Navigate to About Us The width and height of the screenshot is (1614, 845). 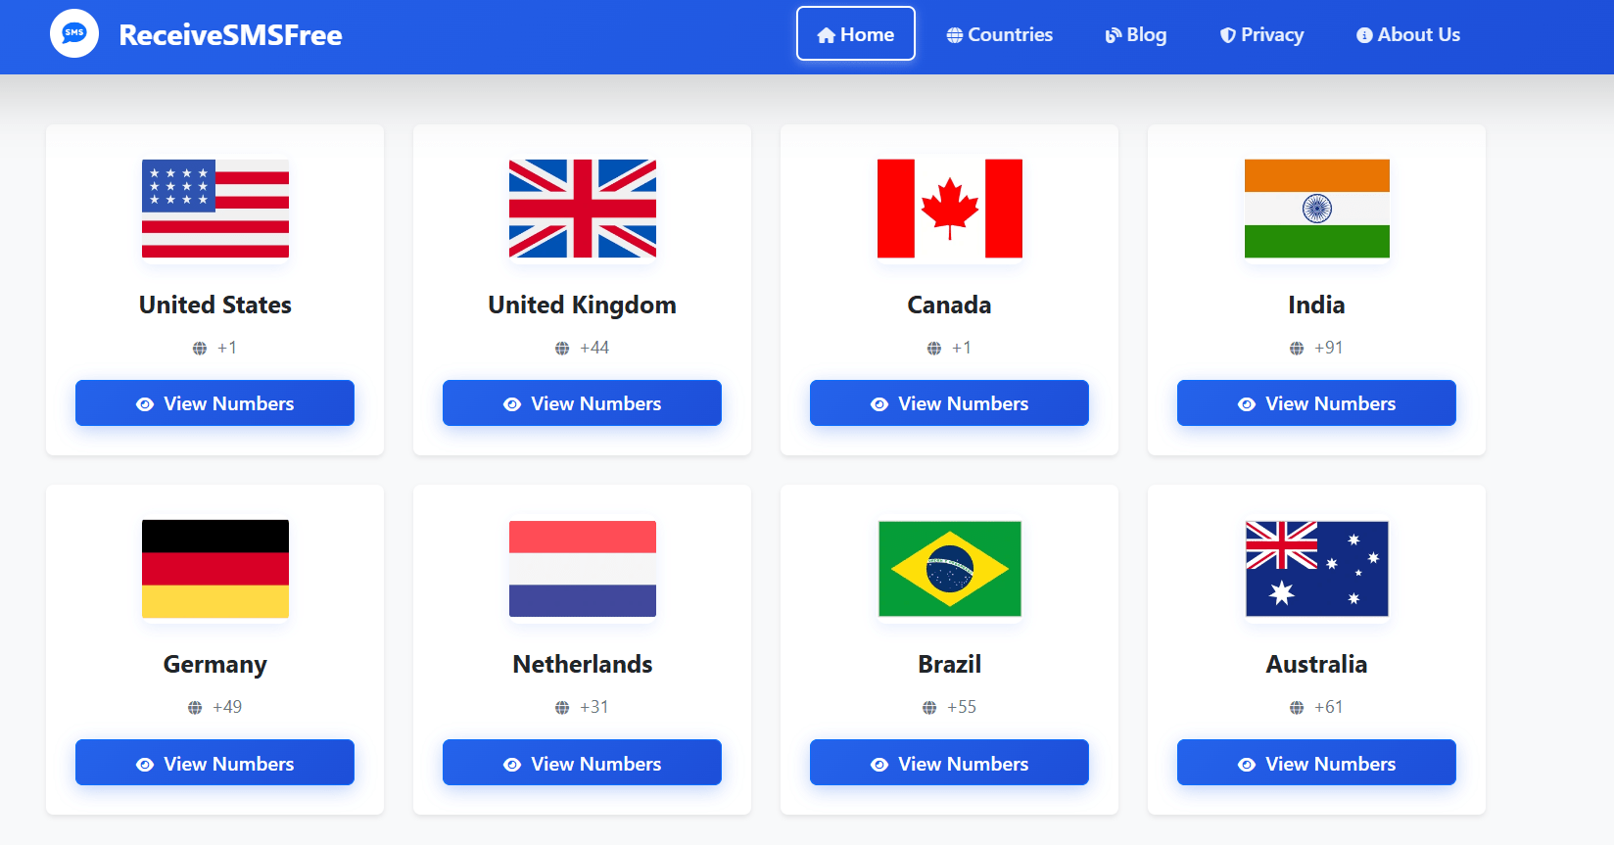(1408, 34)
